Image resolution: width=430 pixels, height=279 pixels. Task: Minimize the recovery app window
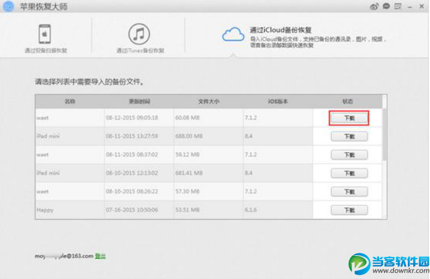point(410,7)
